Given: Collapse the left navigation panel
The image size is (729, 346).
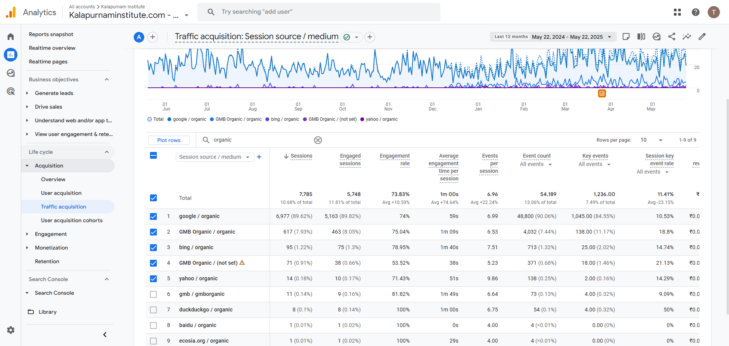Looking at the screenshot, I should click(105, 335).
